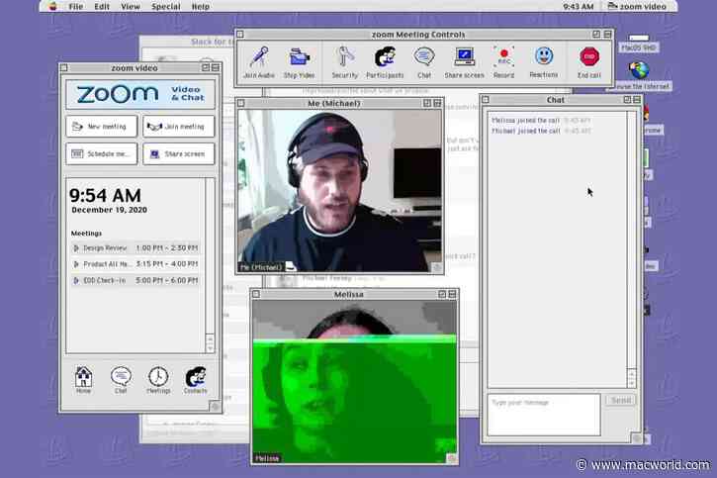Viewport: 717px width, 478px height.
Task: Click the Schedule meeting button
Action: click(x=102, y=153)
